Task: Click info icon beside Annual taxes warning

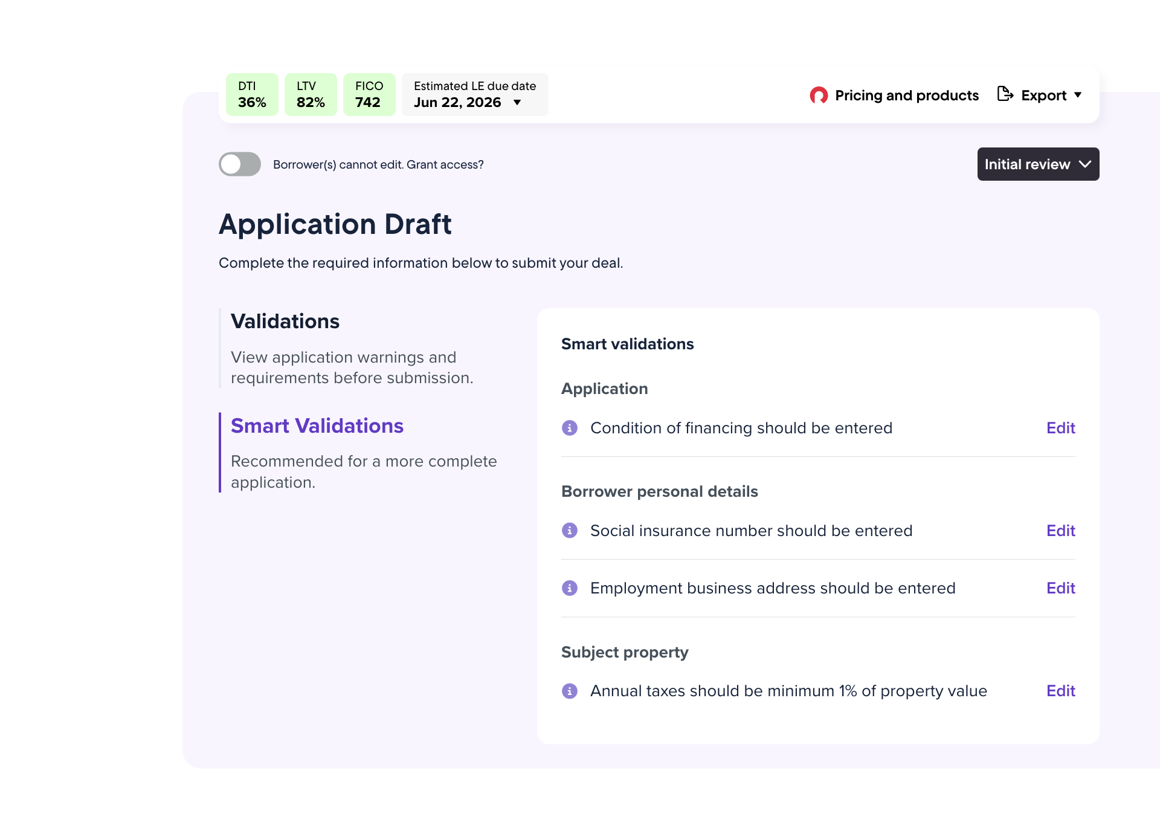Action: (570, 691)
